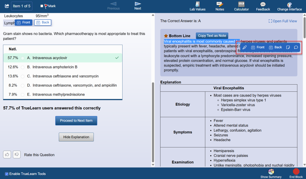Open the Feedback dialog

coord(263,6)
